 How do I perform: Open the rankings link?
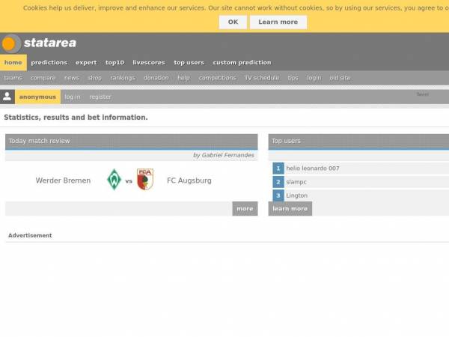pos(122,78)
